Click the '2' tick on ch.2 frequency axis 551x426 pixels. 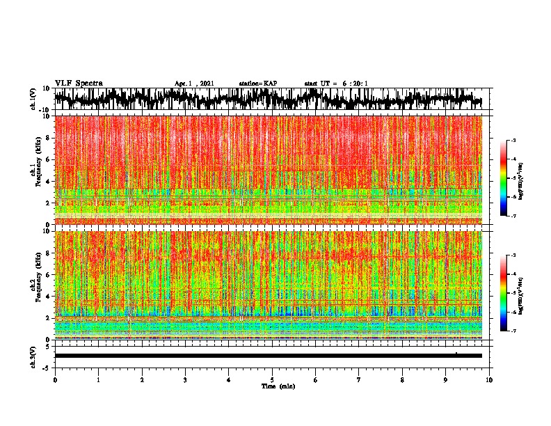[49, 318]
